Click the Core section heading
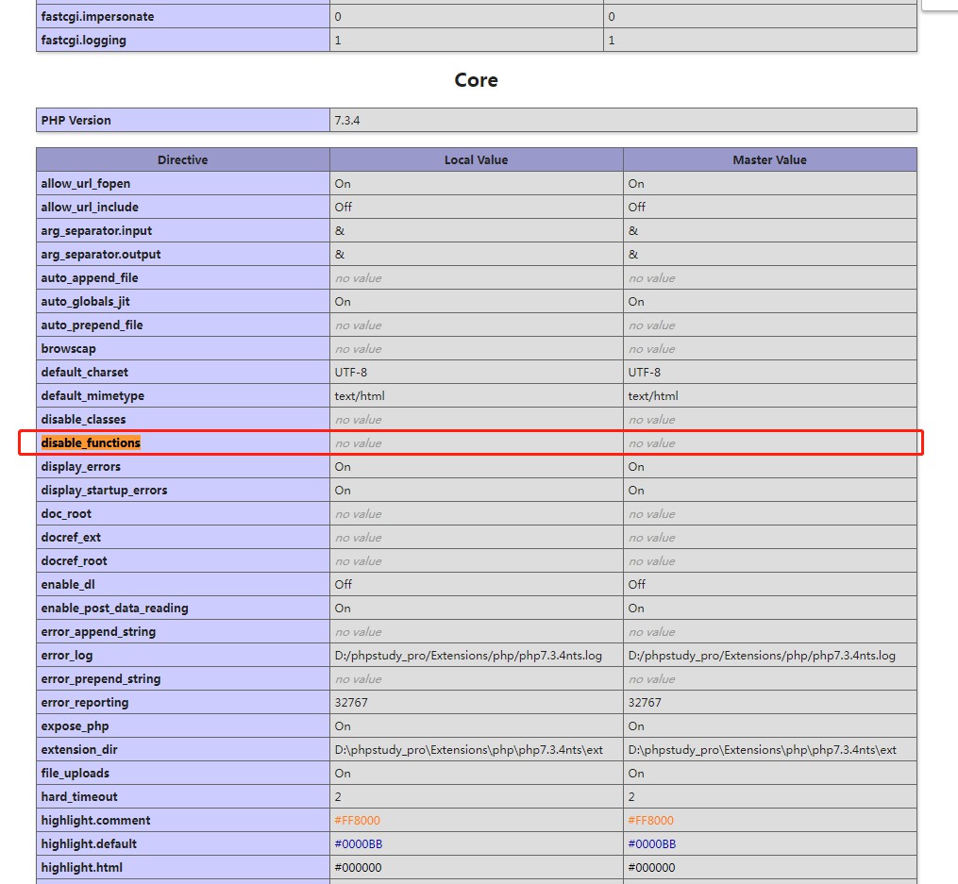Viewport: 958px width, 884px height. [x=476, y=80]
